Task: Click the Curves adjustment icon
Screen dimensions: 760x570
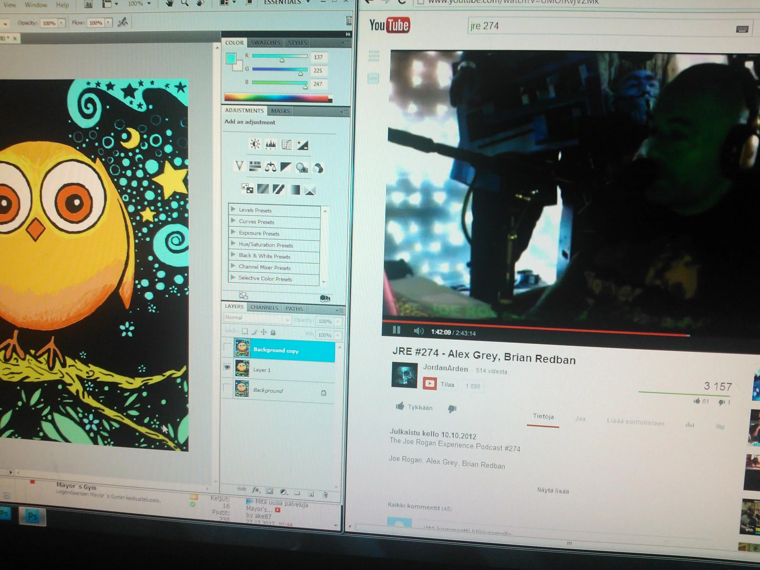Action: coord(287,145)
